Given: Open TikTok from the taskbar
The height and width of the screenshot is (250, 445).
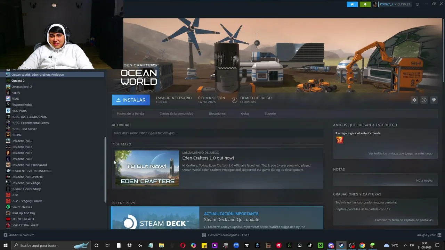Looking at the screenshot, I should [x=310, y=245].
